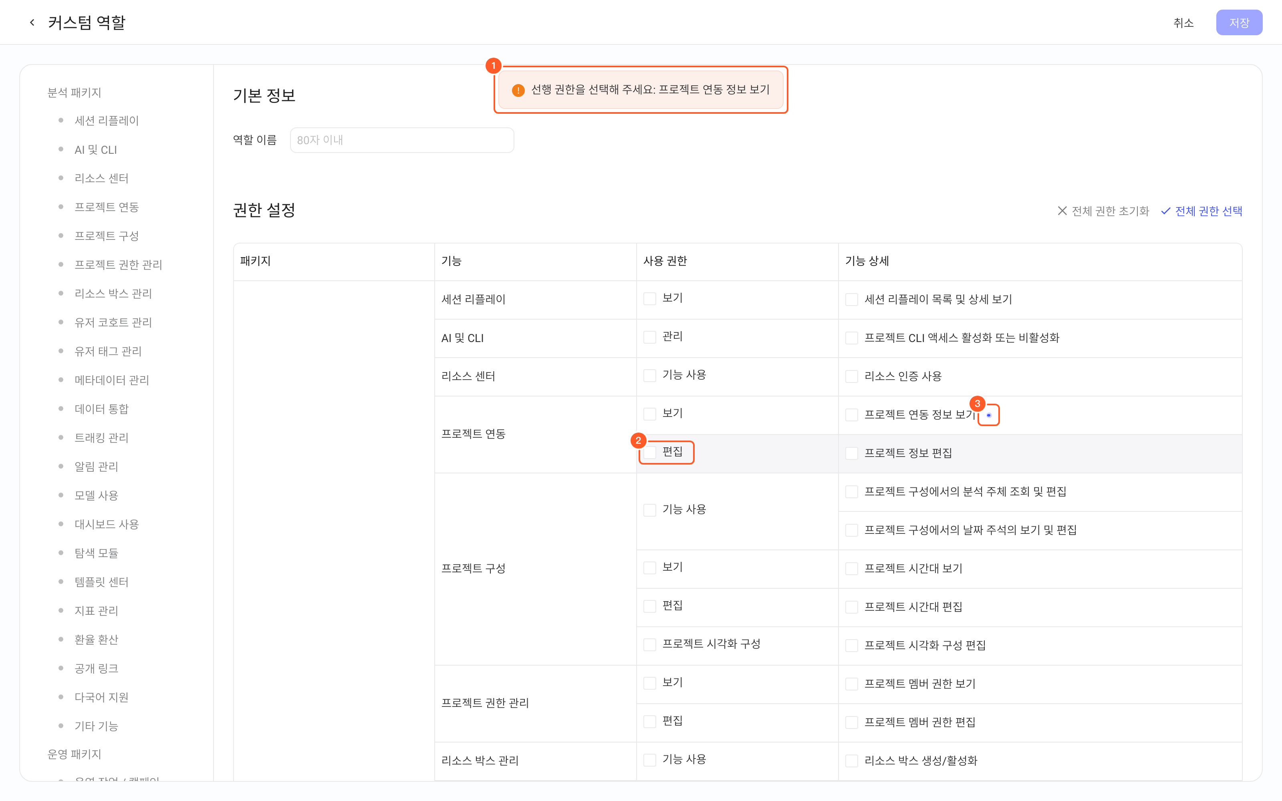
Task: Jump to 대시보드 사용 in sidebar
Action: 107,525
